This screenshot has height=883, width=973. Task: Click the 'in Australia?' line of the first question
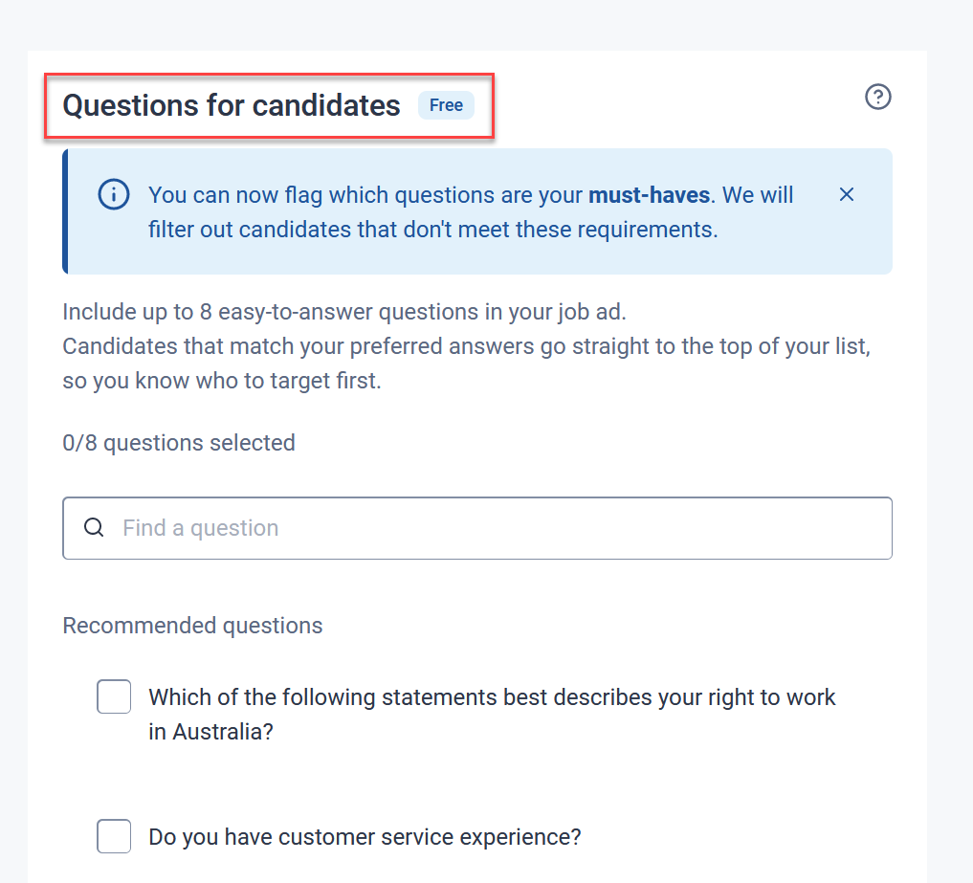[x=210, y=732]
